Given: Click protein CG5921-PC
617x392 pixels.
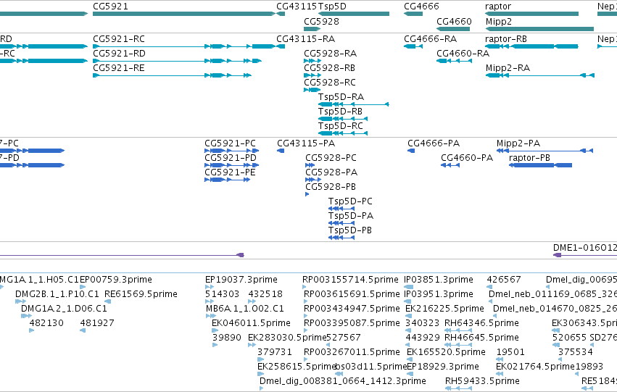Looking at the screenshot, I should 232,151.
